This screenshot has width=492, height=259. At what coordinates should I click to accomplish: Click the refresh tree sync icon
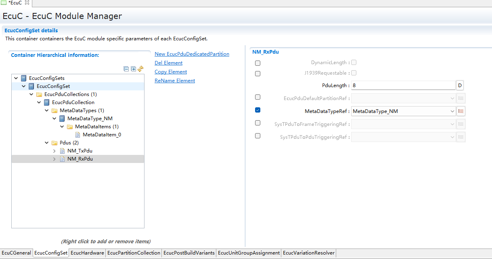coord(140,69)
